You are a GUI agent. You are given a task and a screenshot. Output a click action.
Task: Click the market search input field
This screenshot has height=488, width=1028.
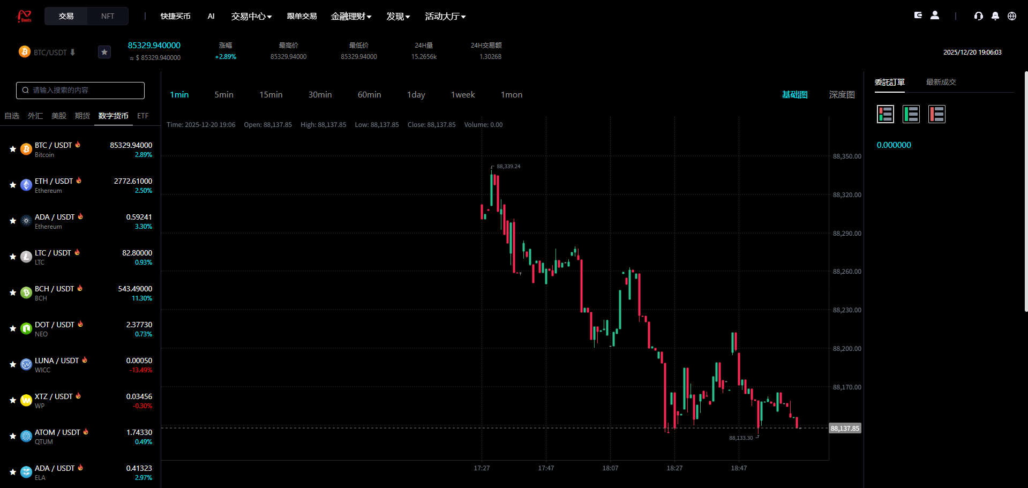(x=80, y=90)
